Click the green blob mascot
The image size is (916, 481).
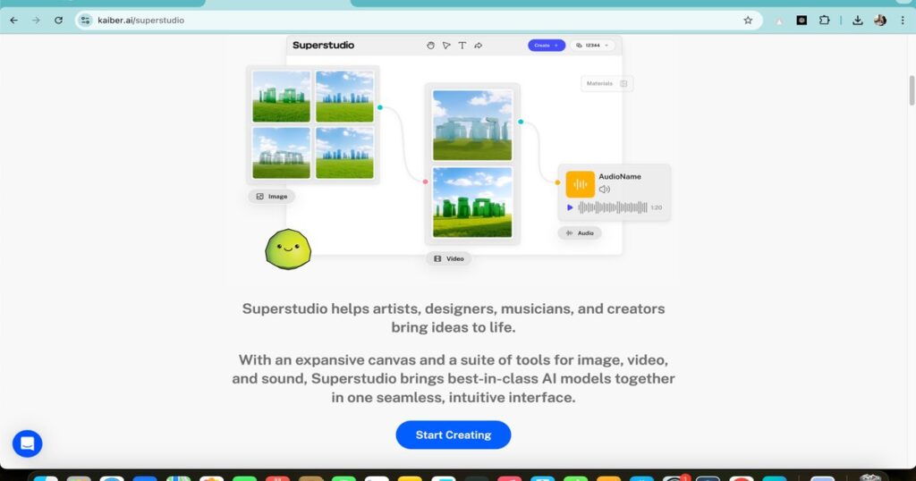[288, 249]
